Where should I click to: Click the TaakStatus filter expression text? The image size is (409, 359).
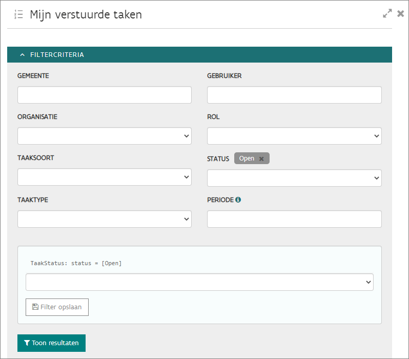click(76, 263)
